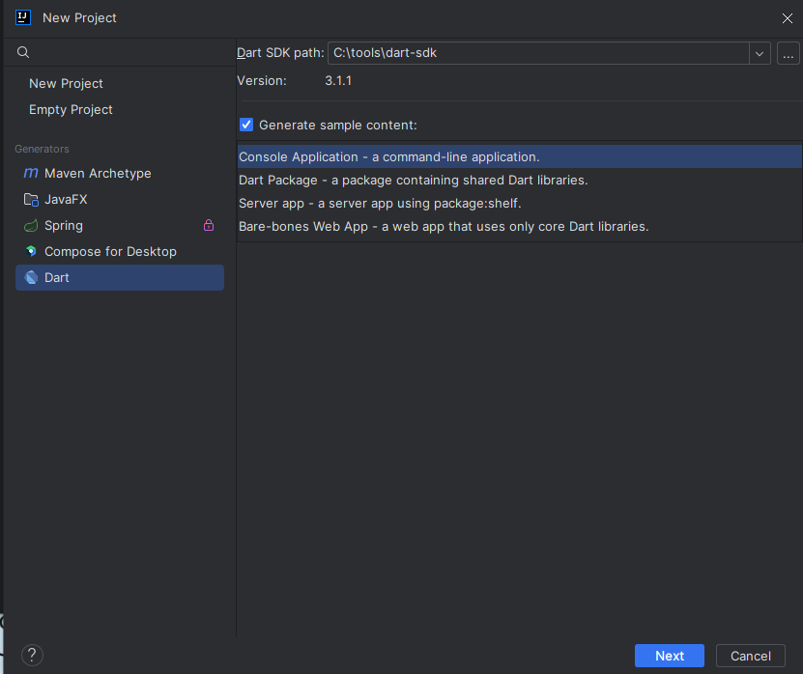Image resolution: width=803 pixels, height=674 pixels.
Task: Select Empty Project in the sidebar
Action: (x=71, y=110)
